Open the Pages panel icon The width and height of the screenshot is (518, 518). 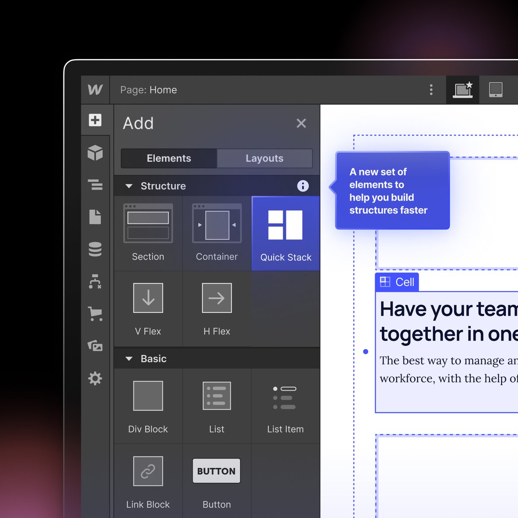tap(95, 217)
